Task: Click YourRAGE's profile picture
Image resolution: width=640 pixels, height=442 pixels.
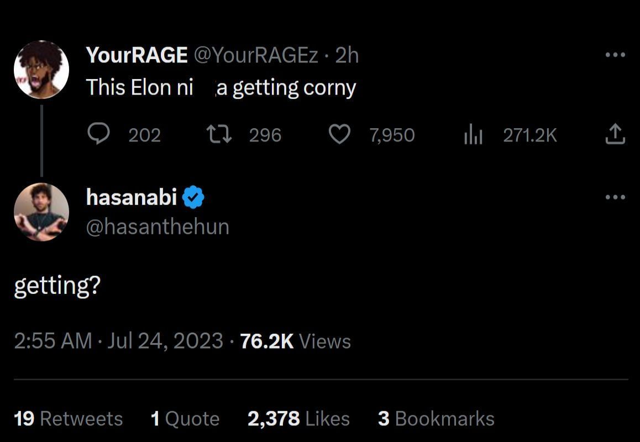Action: tap(41, 69)
